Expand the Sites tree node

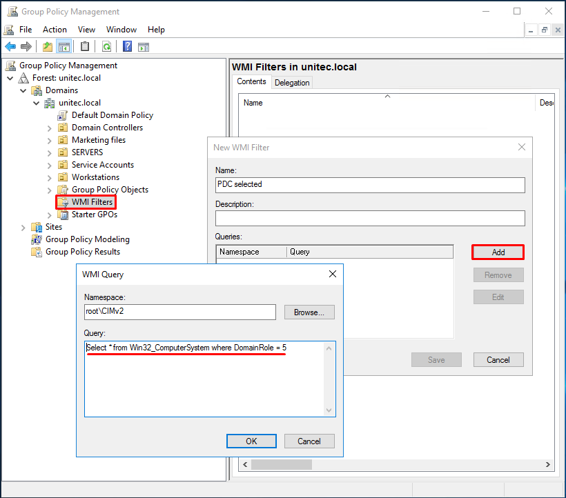click(23, 227)
